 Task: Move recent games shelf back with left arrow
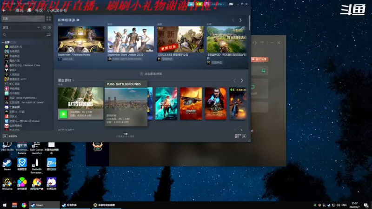pos(235,80)
